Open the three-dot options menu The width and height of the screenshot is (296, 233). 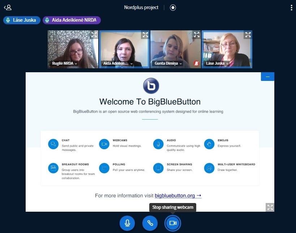(x=291, y=8)
